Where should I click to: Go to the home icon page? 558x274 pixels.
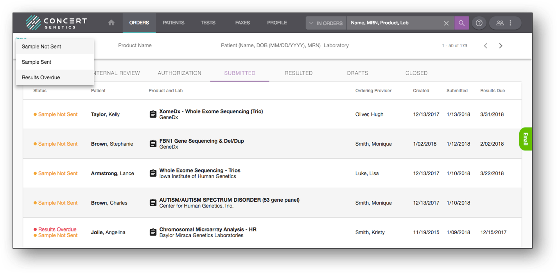coord(111,23)
